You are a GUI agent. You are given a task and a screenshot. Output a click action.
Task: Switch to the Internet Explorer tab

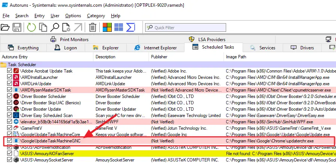[156, 47]
